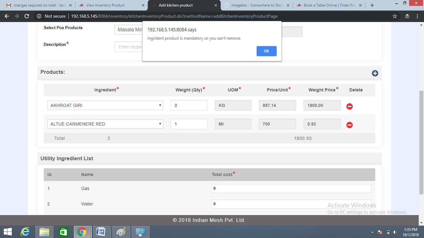The image size is (424, 238).
Task: Launch Internet Explorer from the taskbar
Action: coord(25,232)
